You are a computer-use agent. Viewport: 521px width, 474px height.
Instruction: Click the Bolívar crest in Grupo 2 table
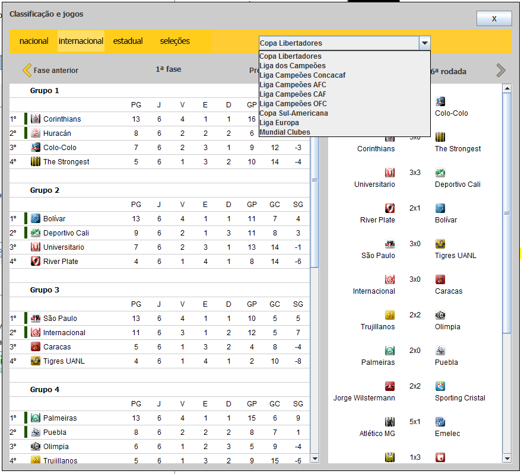click(36, 218)
